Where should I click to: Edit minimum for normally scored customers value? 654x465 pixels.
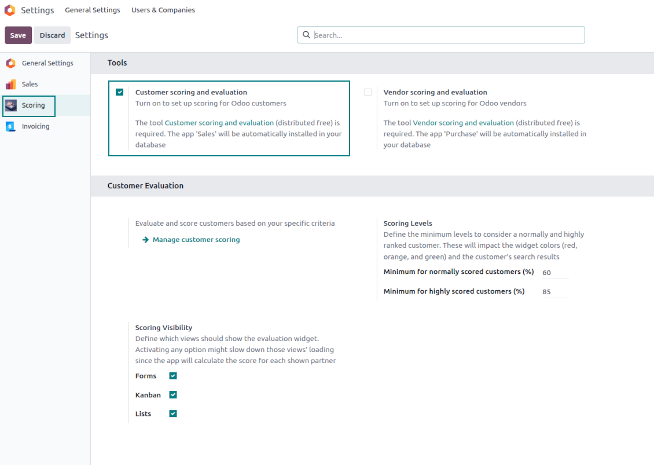[555, 272]
